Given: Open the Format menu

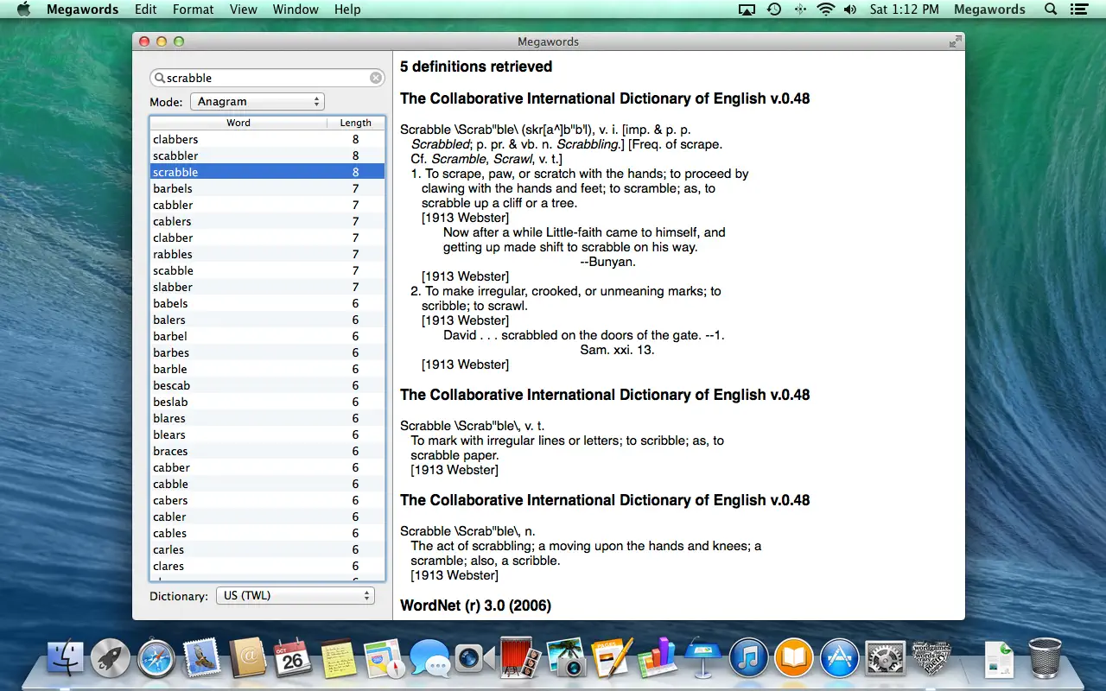Looking at the screenshot, I should tap(193, 10).
